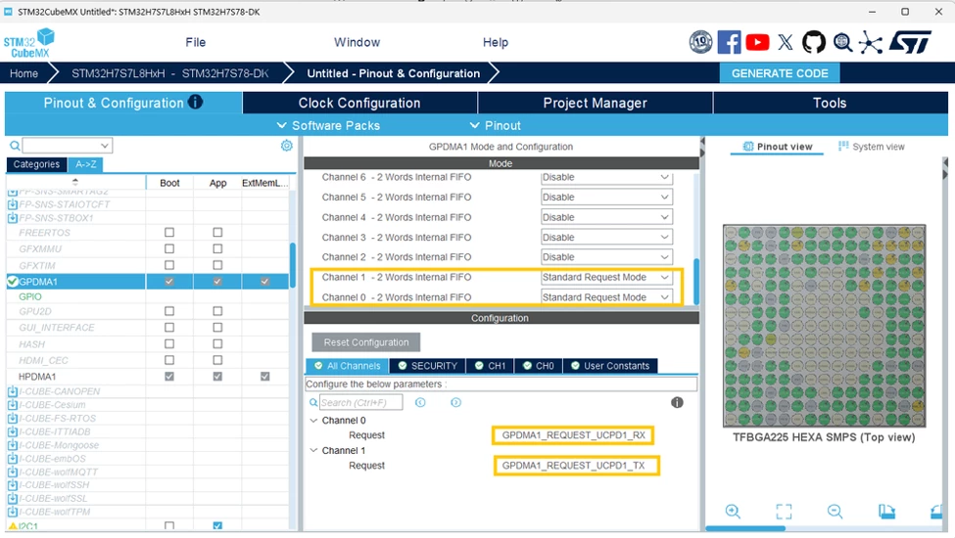
Task: Toggle FREERTOS Boot checkbox
Action: point(169,232)
